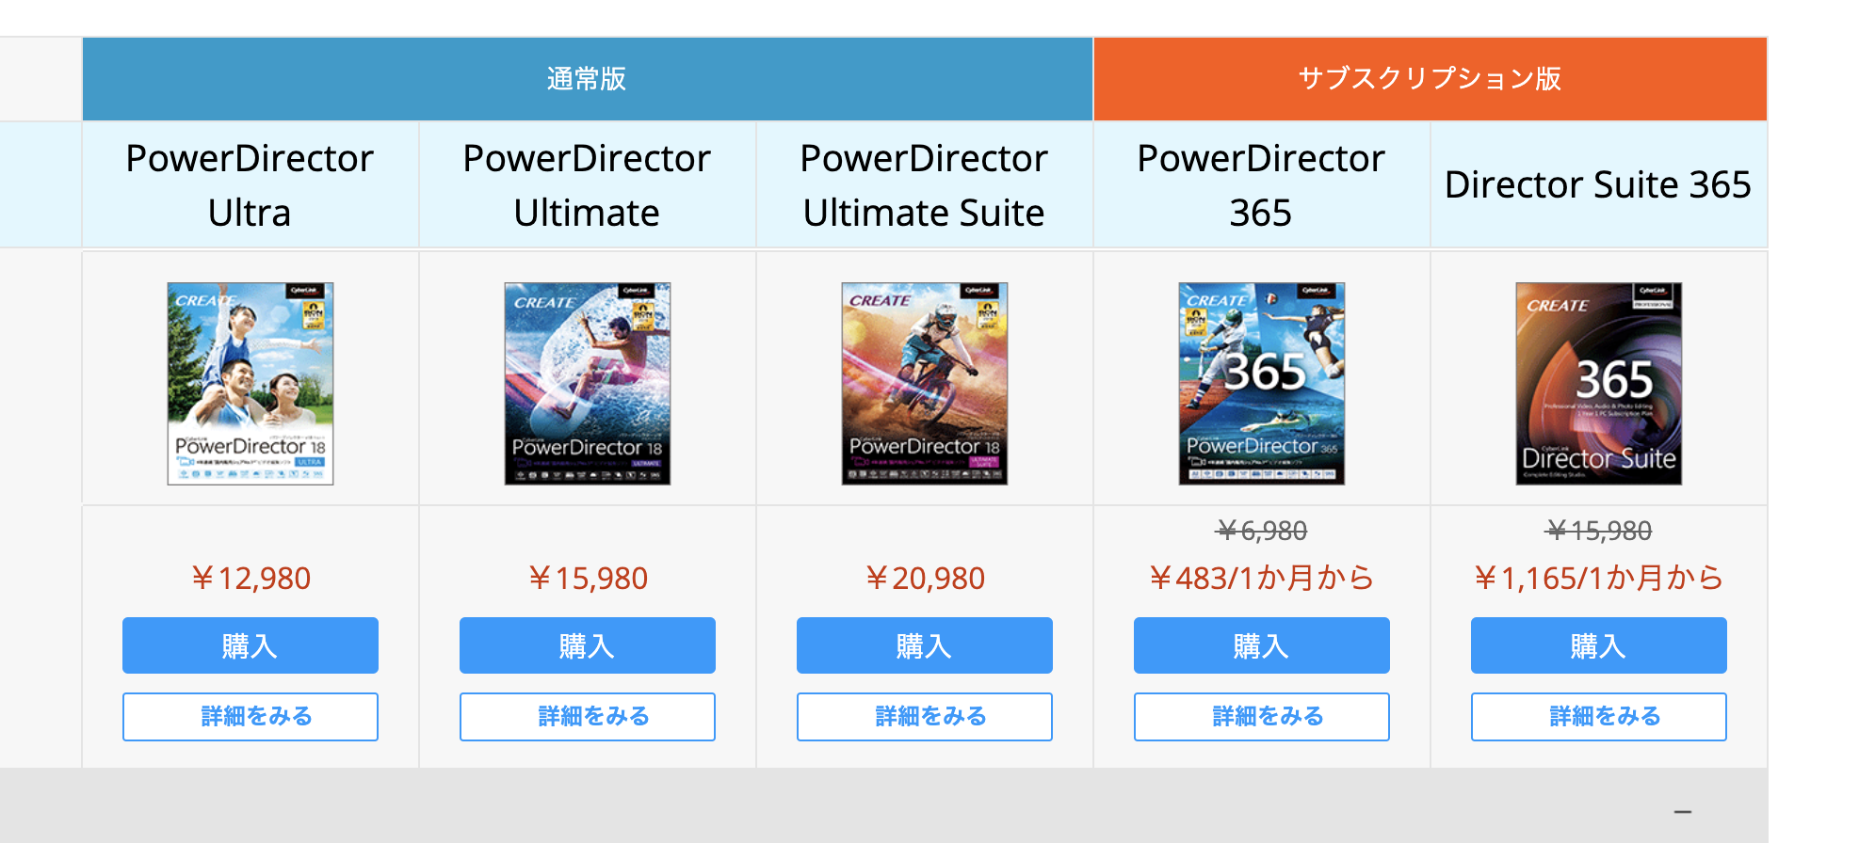
Task: Buy Director Suite 365 using 購入
Action: tap(1599, 645)
